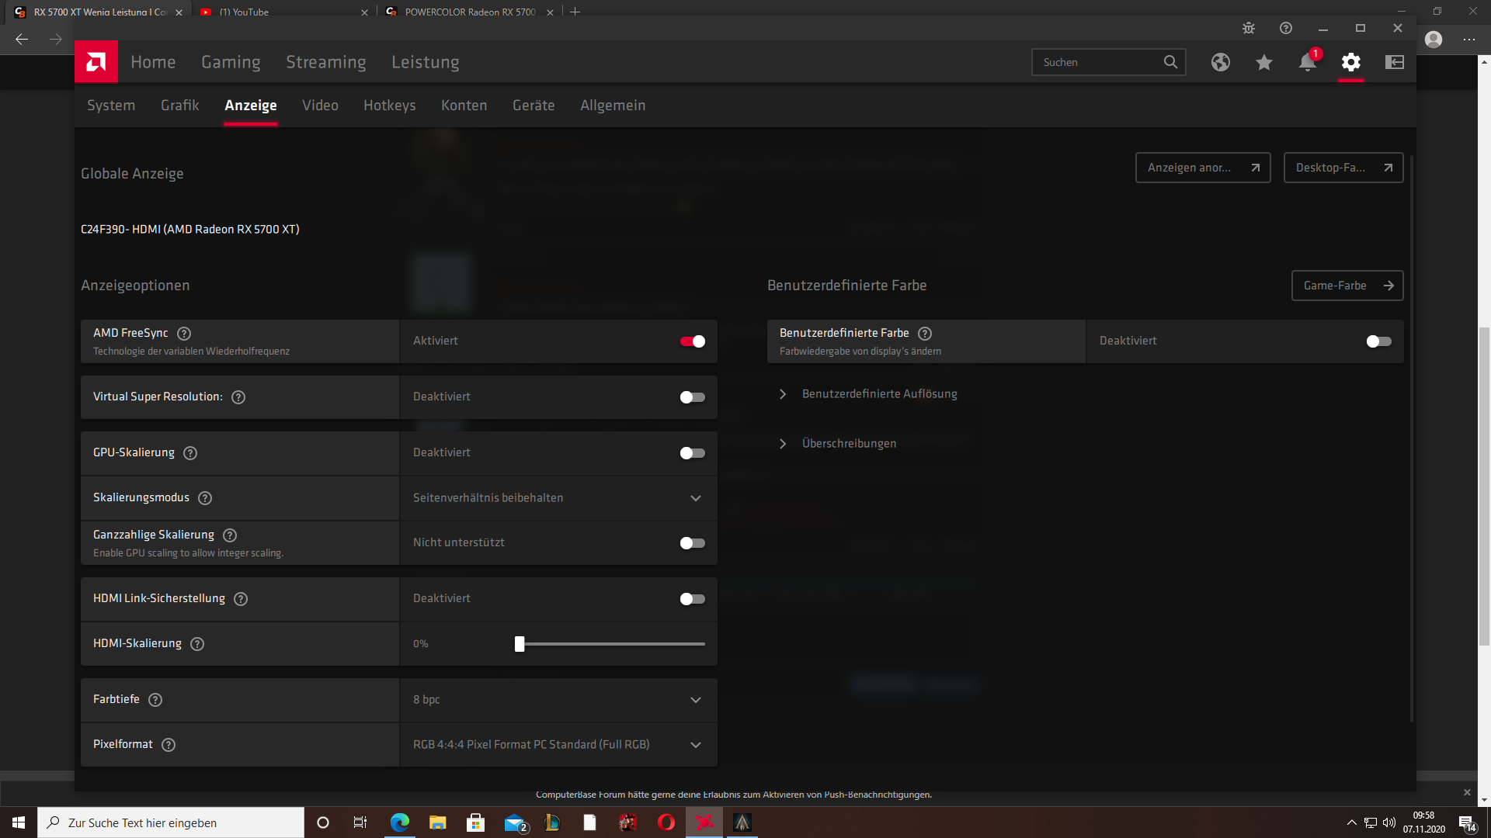Click the help icon next to AMD FreeSync
The height and width of the screenshot is (838, 1491).
point(184,334)
